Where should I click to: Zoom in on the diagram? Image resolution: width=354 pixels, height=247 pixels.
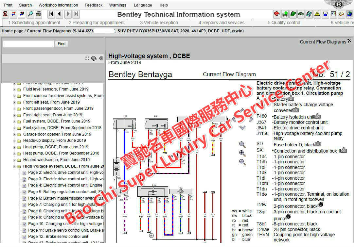click(242, 153)
